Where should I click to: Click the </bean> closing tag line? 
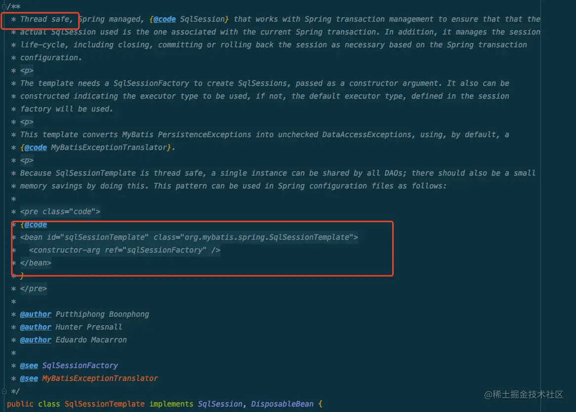[36, 263]
